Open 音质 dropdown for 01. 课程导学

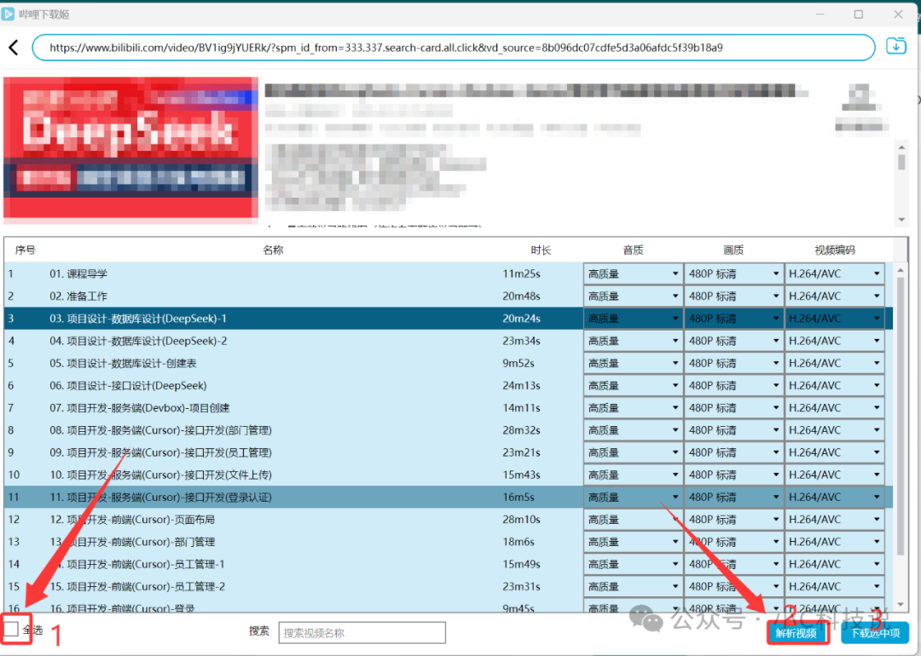[633, 273]
